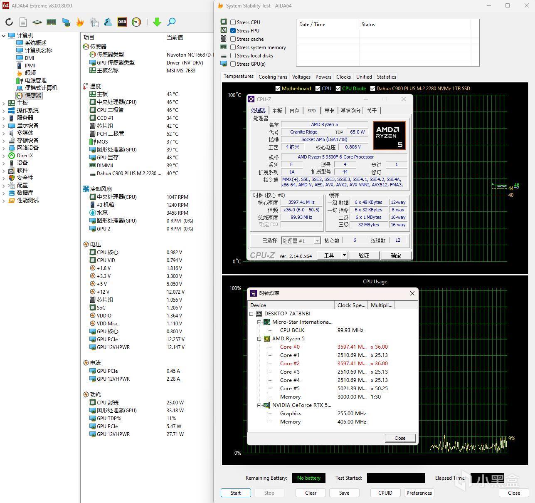Enable the Stress CPU checkbox
Screen dimensions: 535x503
(x=233, y=22)
